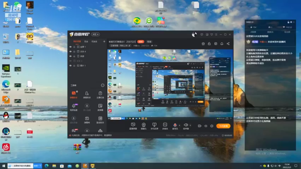Add a 摄像头 camera source
The width and height of the screenshot is (301, 169).
tap(144, 126)
